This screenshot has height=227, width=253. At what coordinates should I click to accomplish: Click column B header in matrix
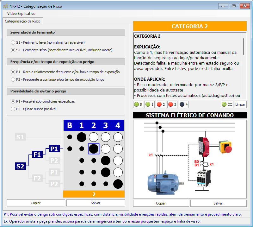point(70,125)
